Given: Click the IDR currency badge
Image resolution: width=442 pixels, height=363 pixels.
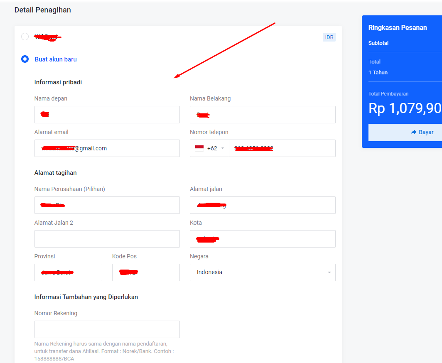Looking at the screenshot, I should 329,37.
